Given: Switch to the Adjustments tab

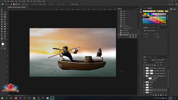Looking at the screenshot, I should pos(152,27).
